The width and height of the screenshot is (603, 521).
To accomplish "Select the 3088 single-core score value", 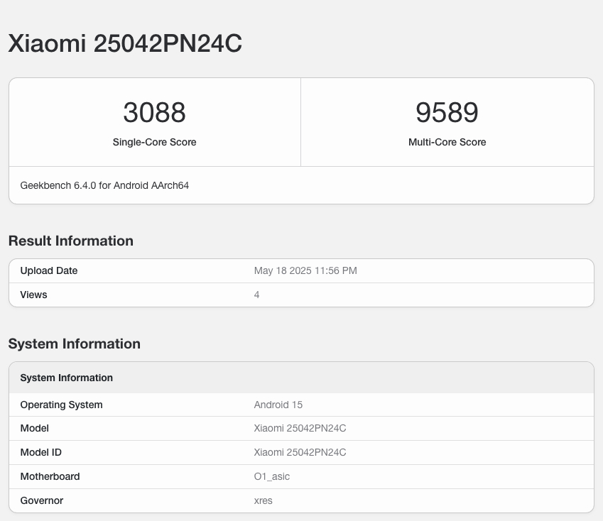I will [x=154, y=113].
